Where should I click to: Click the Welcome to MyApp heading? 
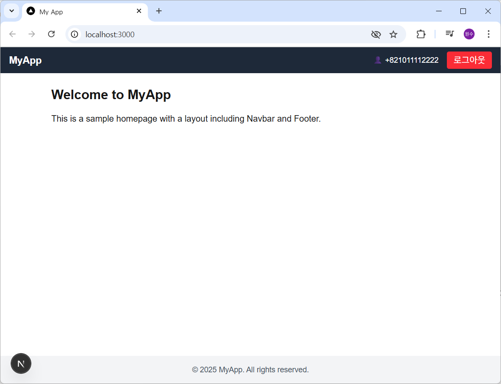tap(111, 95)
